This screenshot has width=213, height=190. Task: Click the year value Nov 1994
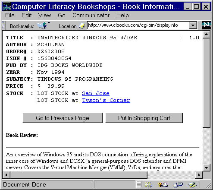(51, 72)
